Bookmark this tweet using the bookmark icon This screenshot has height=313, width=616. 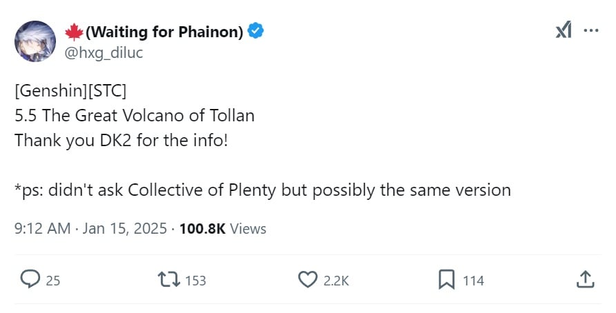point(446,279)
